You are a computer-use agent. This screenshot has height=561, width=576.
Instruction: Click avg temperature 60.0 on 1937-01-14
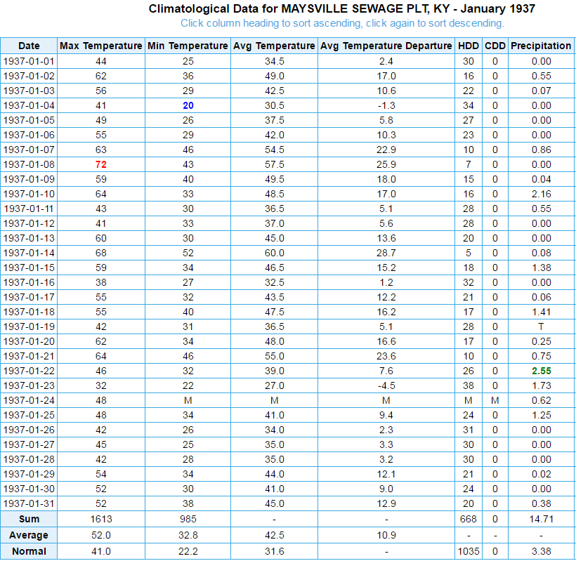(275, 253)
